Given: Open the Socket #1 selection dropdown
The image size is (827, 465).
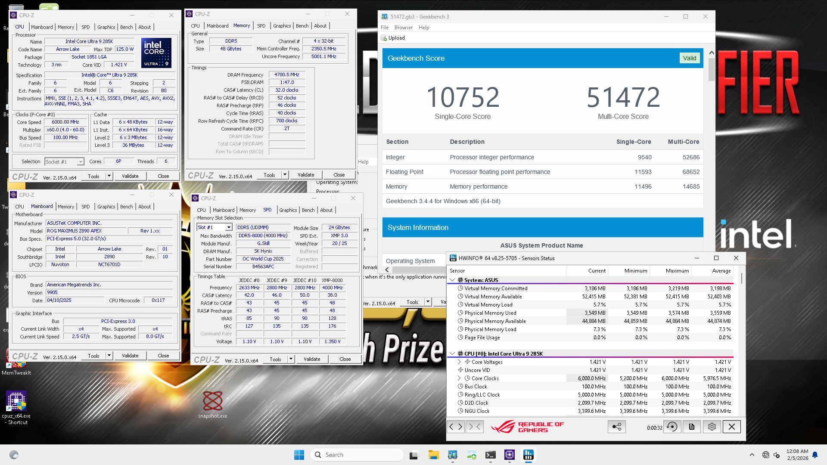Looking at the screenshot, I should coord(80,162).
